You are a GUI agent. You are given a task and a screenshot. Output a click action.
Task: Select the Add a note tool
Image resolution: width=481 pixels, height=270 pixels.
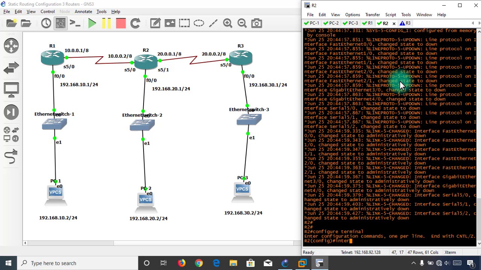click(155, 23)
